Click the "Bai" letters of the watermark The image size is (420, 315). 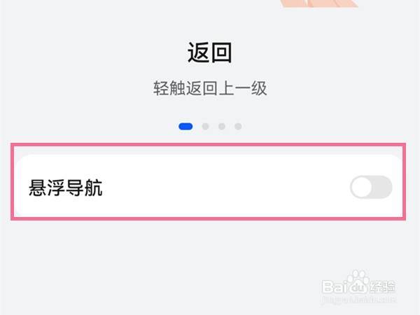coord(335,287)
